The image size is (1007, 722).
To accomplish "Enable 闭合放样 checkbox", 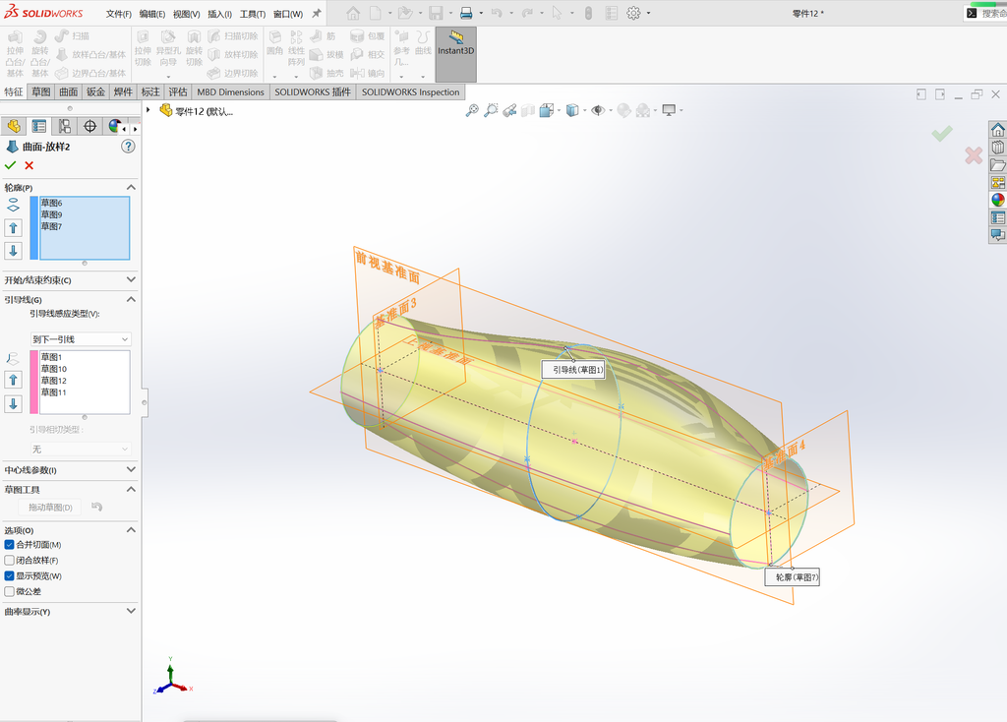I will pos(10,560).
